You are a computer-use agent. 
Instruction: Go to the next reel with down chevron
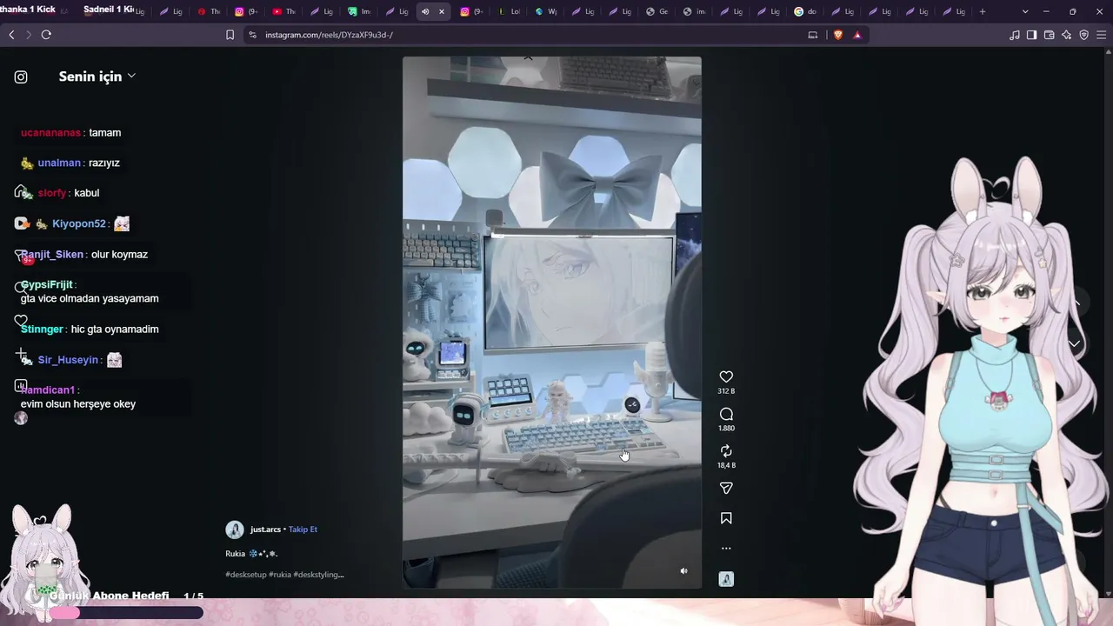tap(1075, 344)
